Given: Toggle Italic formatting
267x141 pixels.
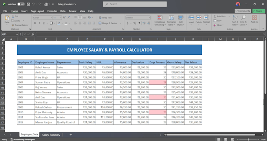Looking at the screenshot, I should click(x=39, y=23).
